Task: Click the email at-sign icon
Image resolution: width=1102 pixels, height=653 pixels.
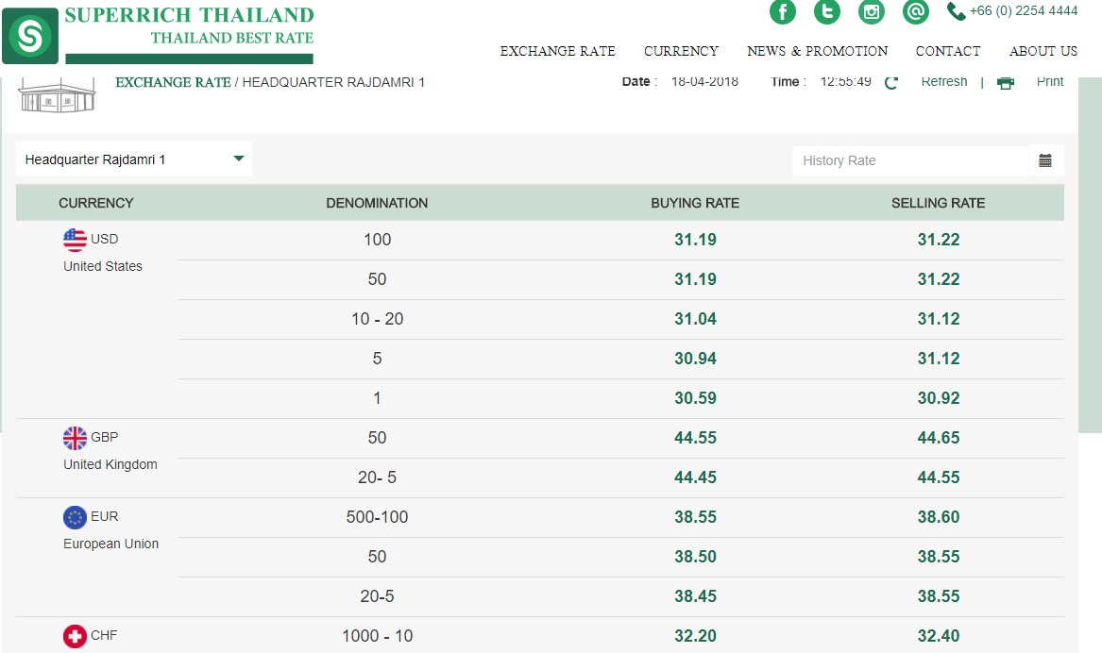Action: click(x=916, y=11)
